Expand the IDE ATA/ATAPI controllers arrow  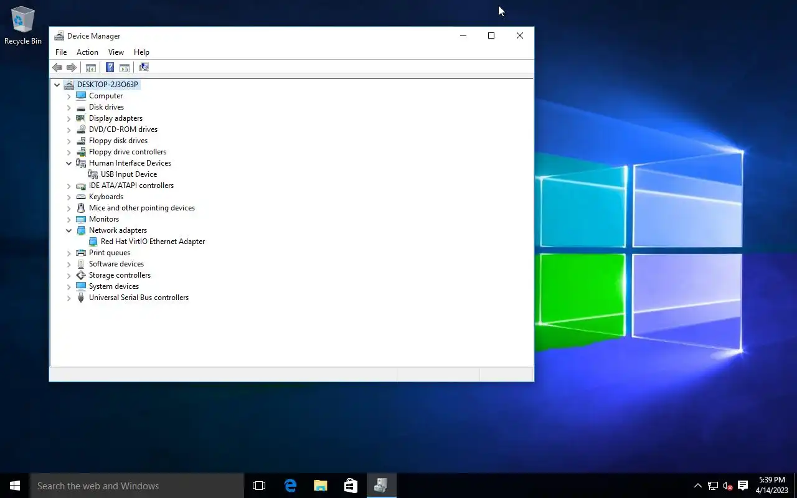(69, 186)
